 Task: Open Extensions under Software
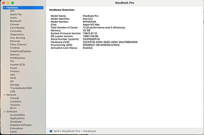16,129
